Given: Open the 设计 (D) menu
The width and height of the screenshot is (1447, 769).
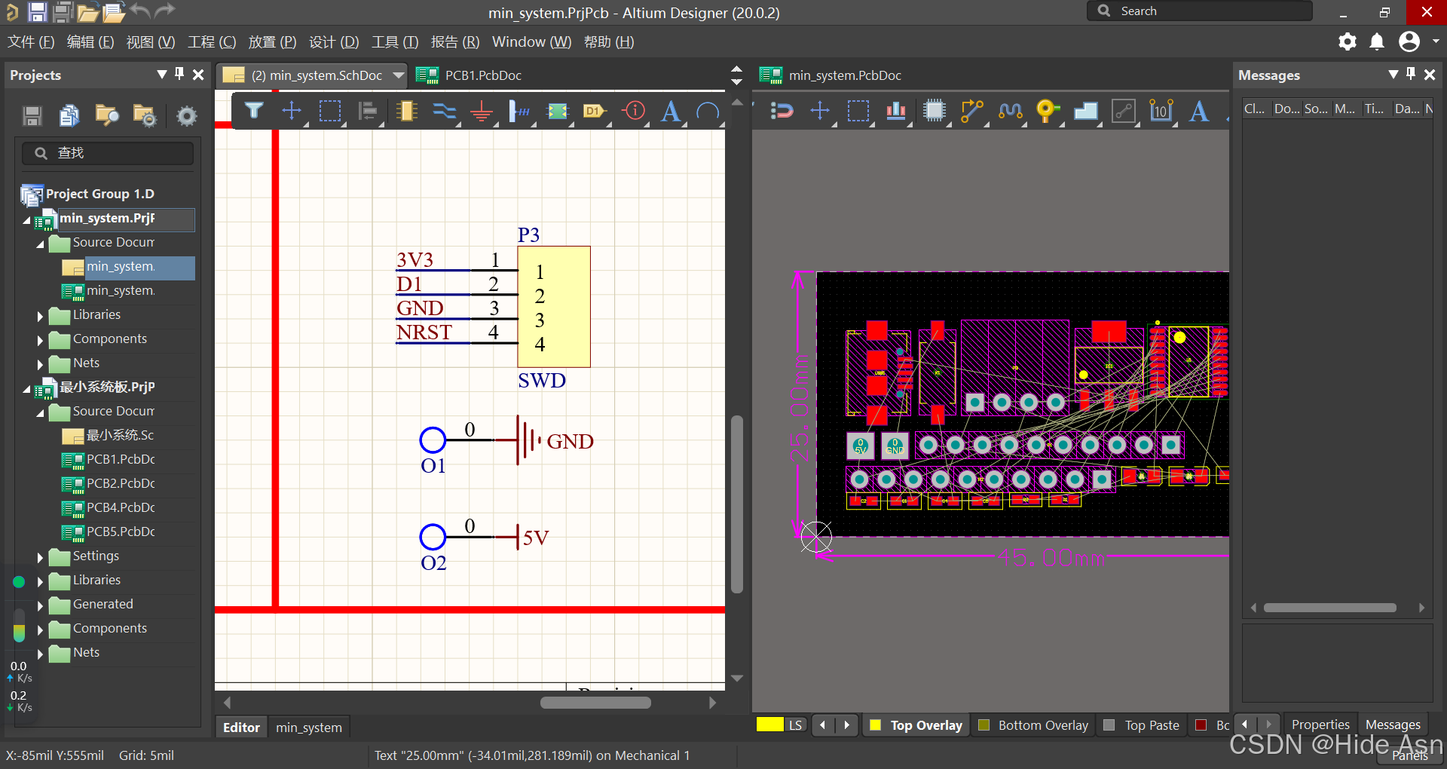Looking at the screenshot, I should point(334,42).
